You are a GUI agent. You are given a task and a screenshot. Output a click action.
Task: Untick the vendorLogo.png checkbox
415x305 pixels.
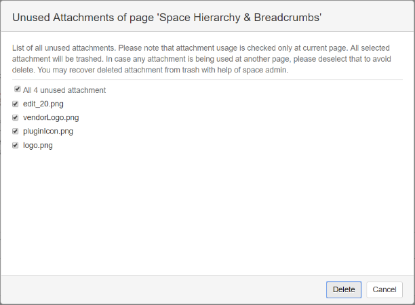16,117
